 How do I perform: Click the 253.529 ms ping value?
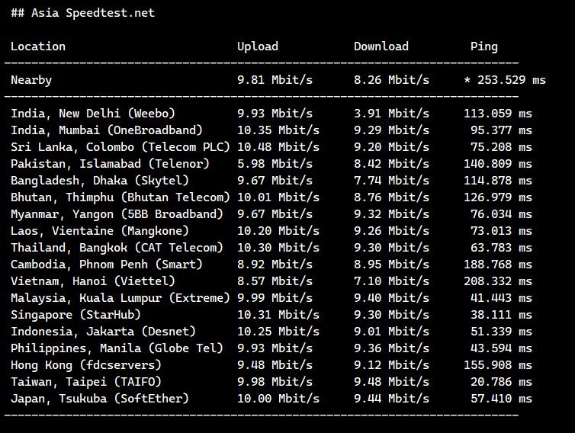tap(511, 80)
